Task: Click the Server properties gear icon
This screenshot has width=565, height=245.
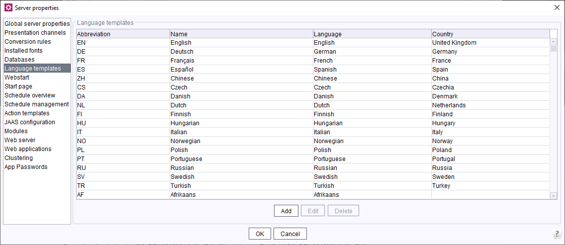Action: [8, 7]
